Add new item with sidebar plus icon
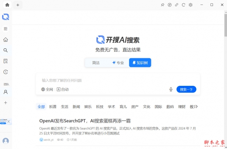The width and height of the screenshot is (227, 149). click(6, 103)
